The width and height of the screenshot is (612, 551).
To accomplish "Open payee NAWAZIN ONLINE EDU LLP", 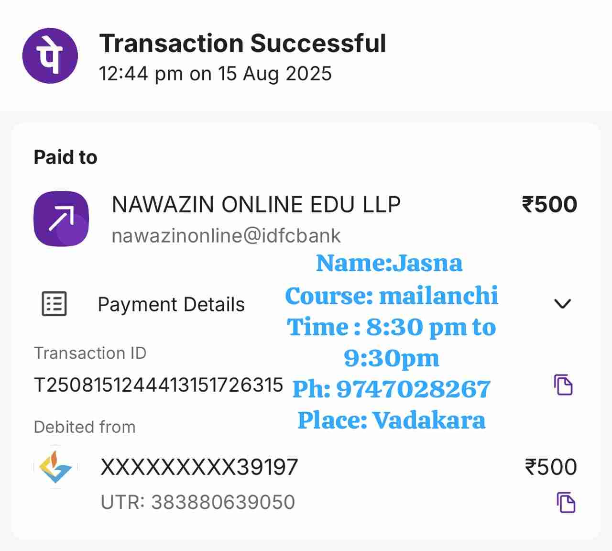I will click(x=256, y=205).
